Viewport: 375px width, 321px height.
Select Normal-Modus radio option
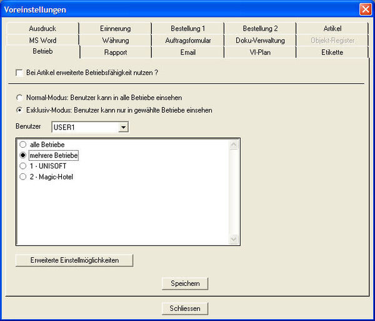point(20,98)
